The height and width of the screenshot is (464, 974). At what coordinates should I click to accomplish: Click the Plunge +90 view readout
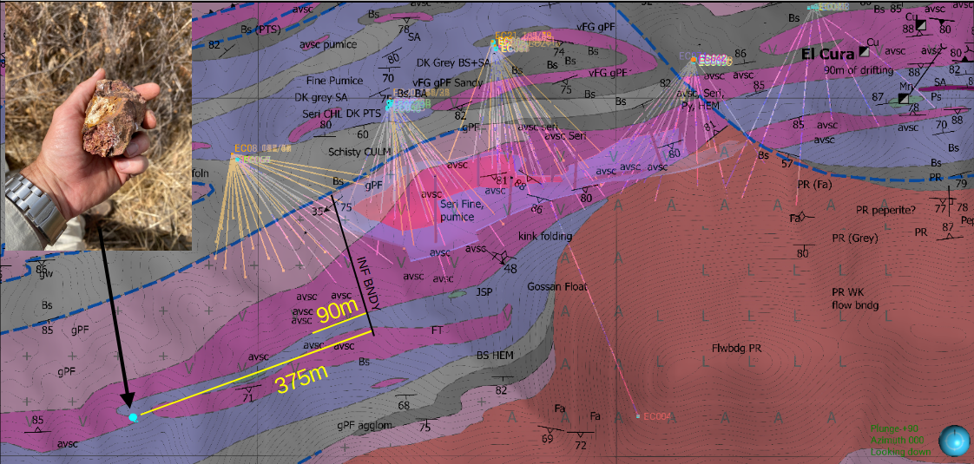tap(894, 428)
